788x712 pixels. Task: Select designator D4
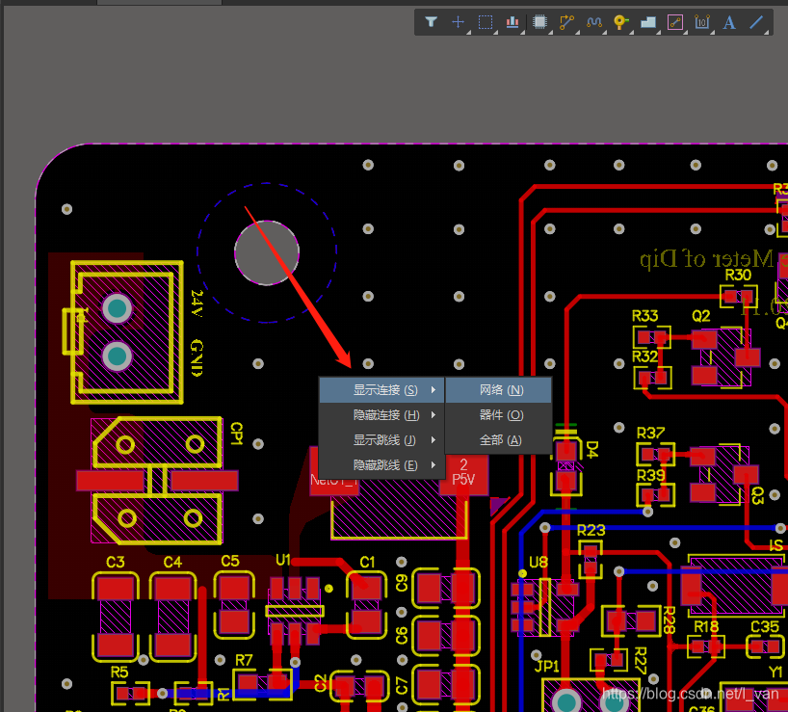[592, 450]
